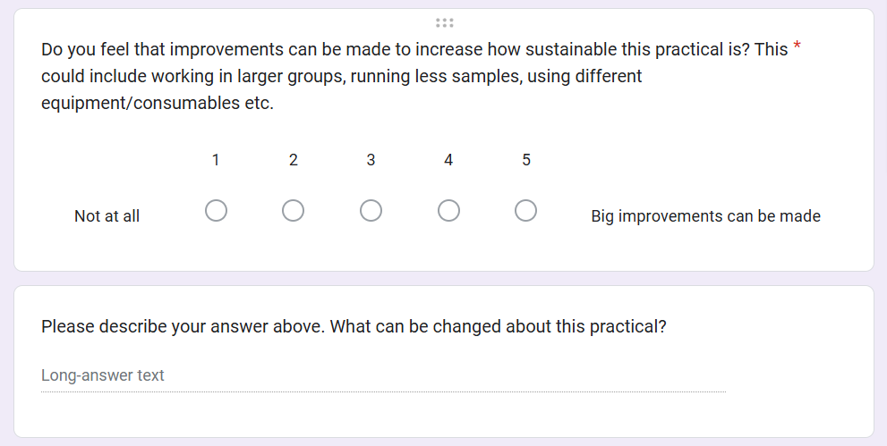Grab the six-dot drag handle icon

tap(445, 23)
